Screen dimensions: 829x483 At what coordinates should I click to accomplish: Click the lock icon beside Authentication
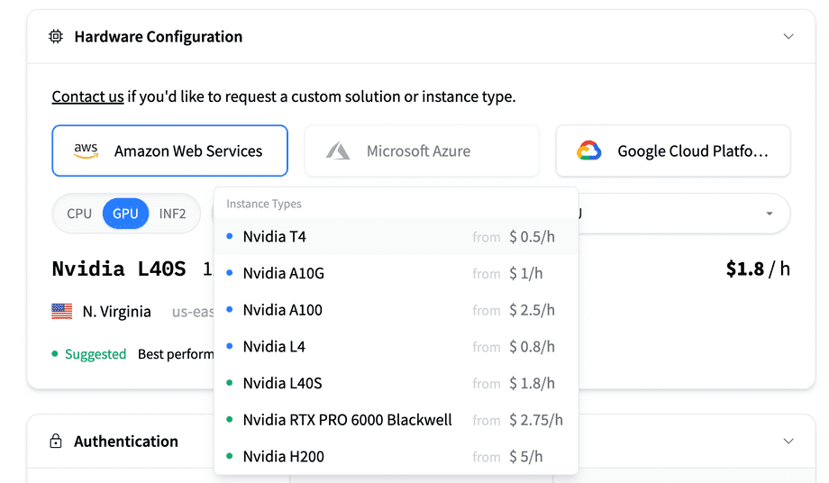click(56, 441)
